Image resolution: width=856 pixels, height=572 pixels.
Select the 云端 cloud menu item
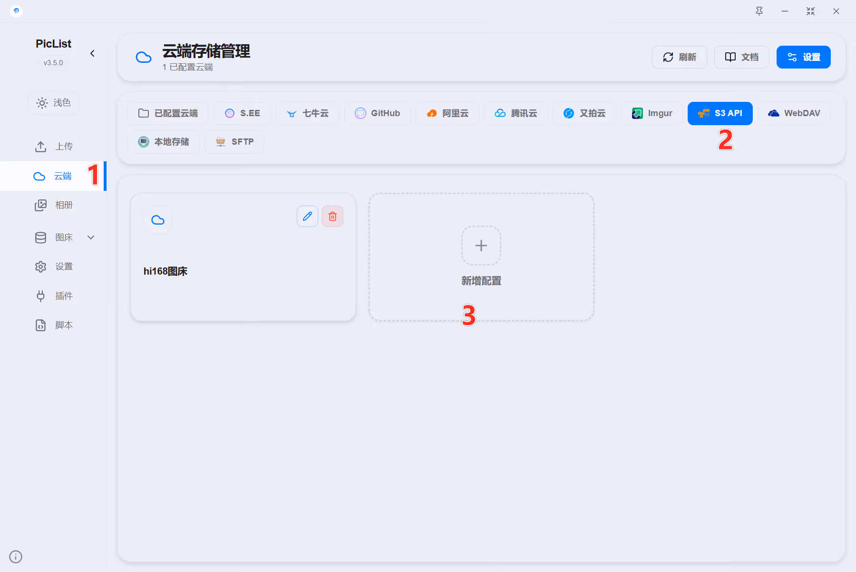[x=53, y=176]
